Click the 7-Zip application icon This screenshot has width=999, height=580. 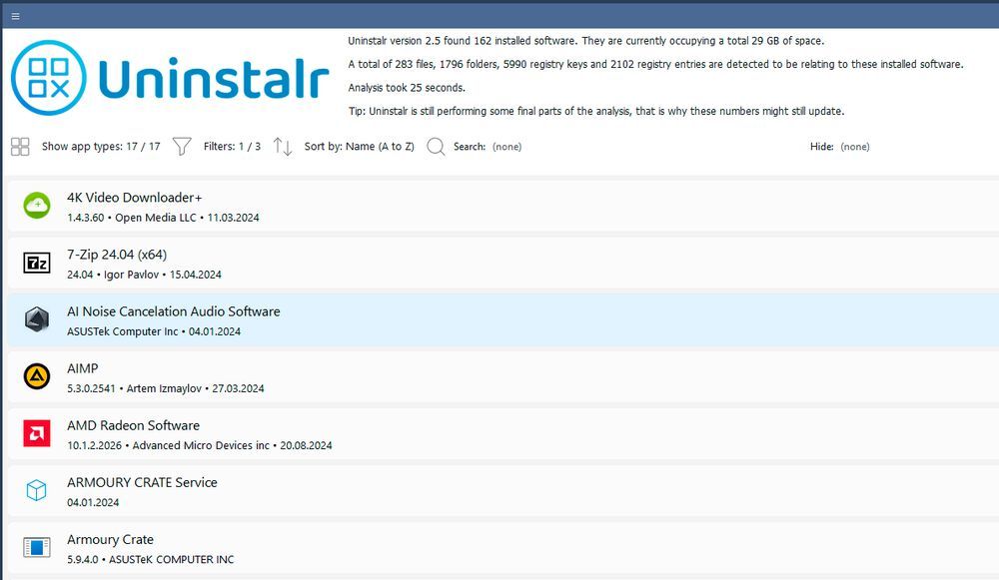[36, 263]
